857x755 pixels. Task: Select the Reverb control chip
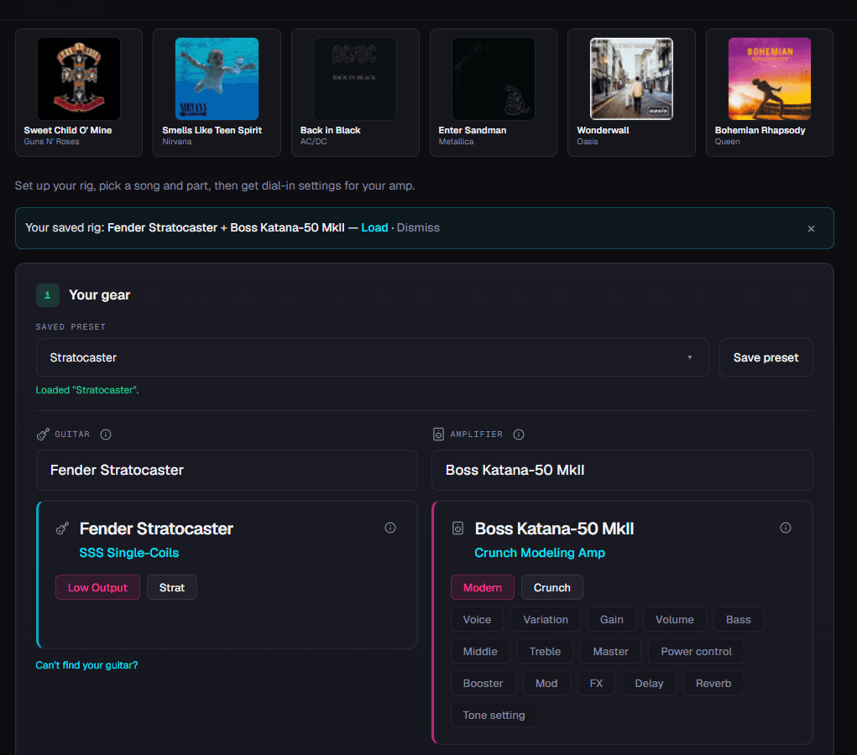[713, 684]
